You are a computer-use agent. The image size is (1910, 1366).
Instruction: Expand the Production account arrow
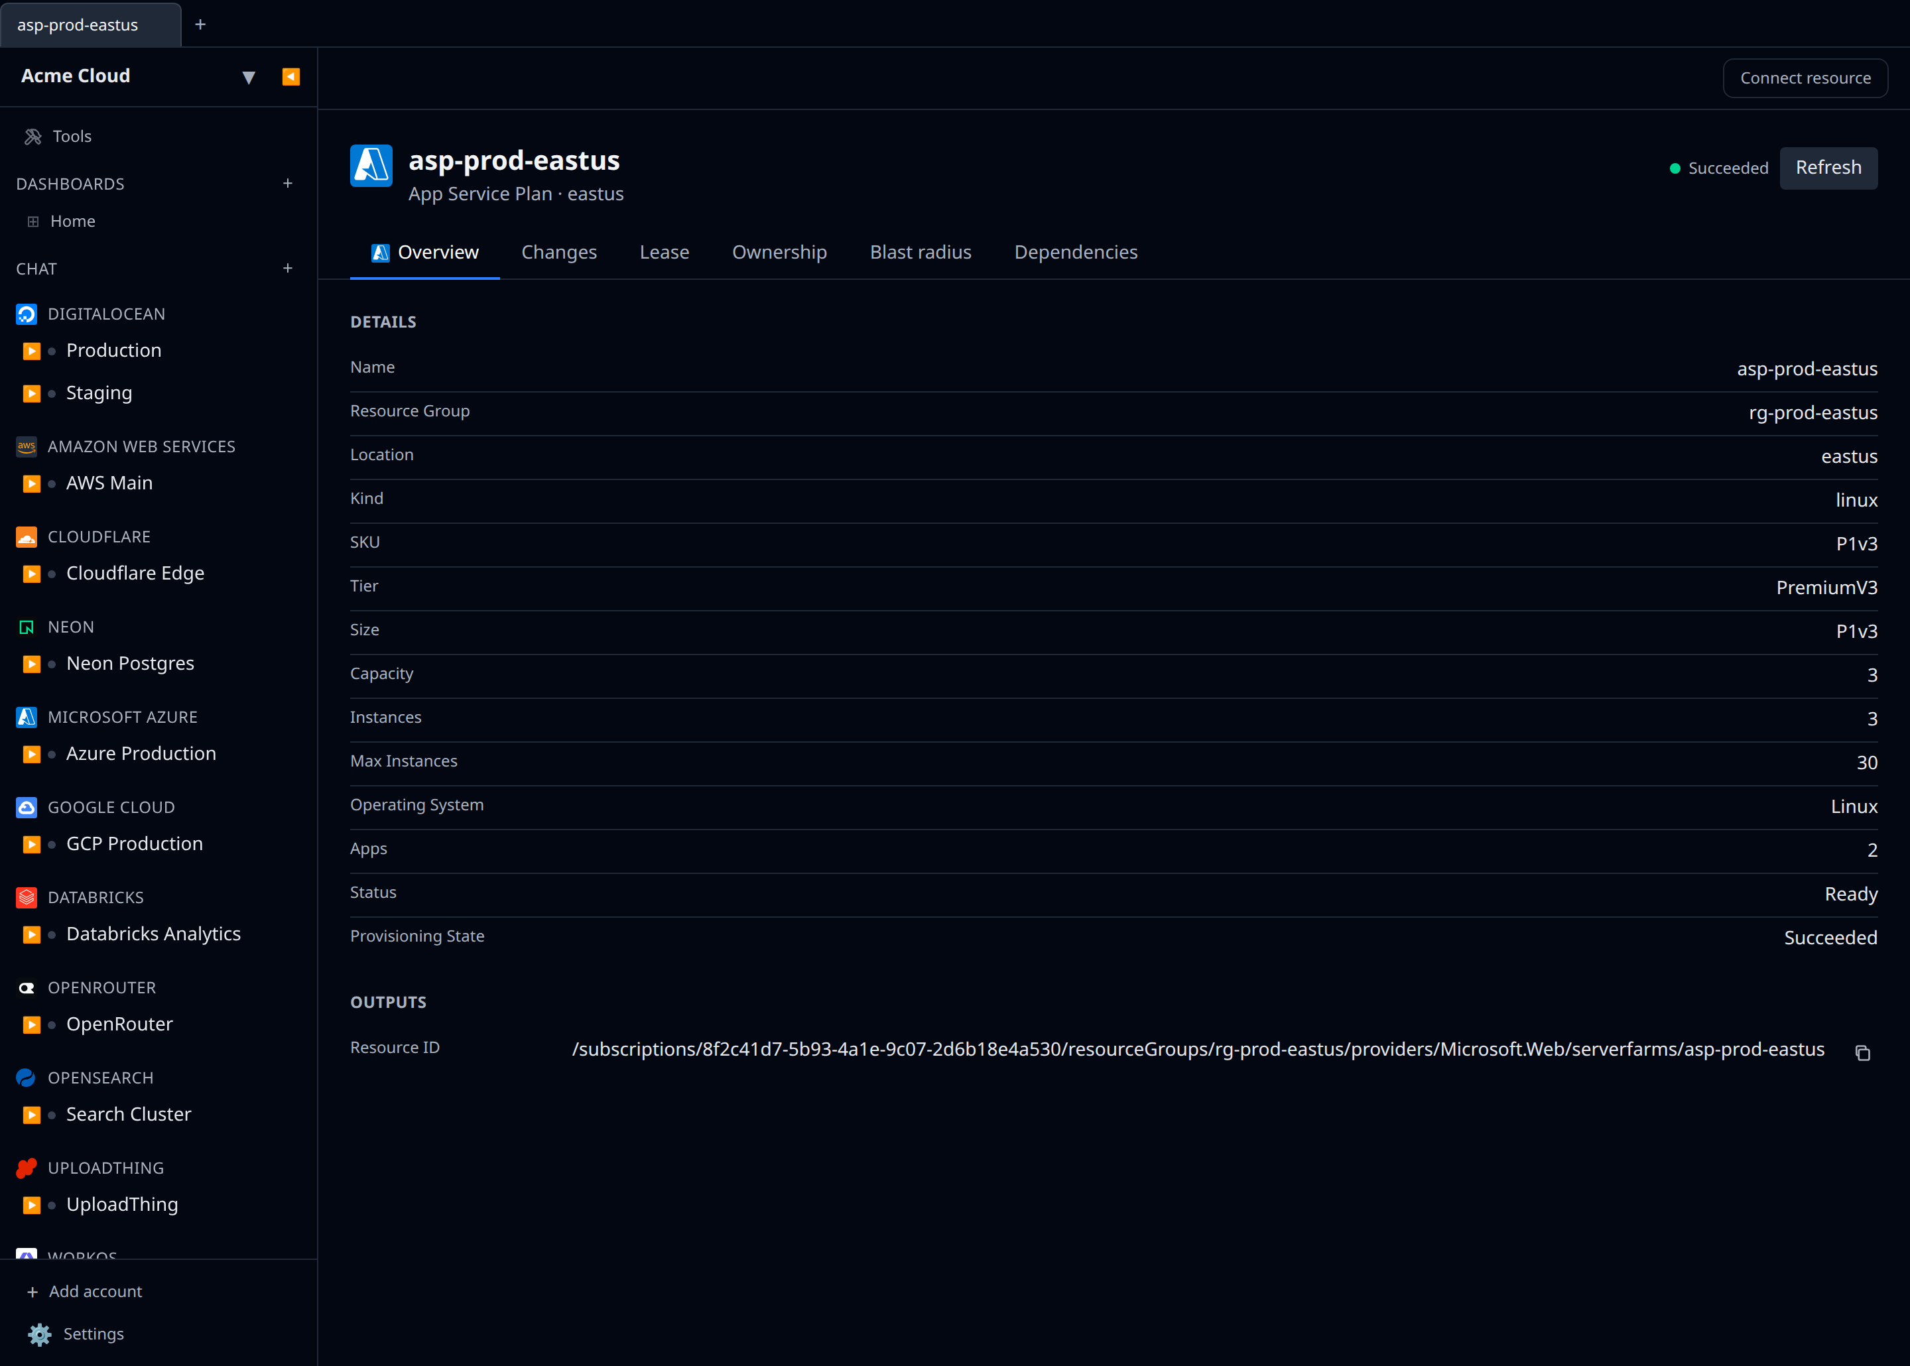pos(32,351)
